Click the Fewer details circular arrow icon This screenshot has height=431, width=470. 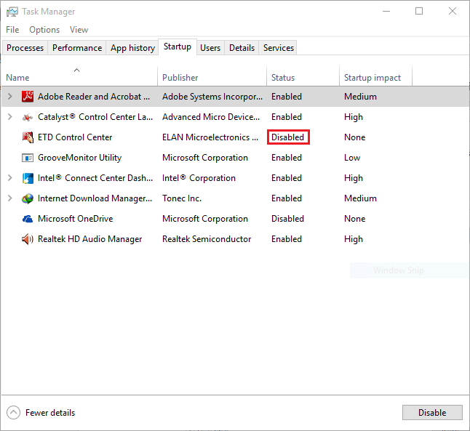click(x=13, y=412)
